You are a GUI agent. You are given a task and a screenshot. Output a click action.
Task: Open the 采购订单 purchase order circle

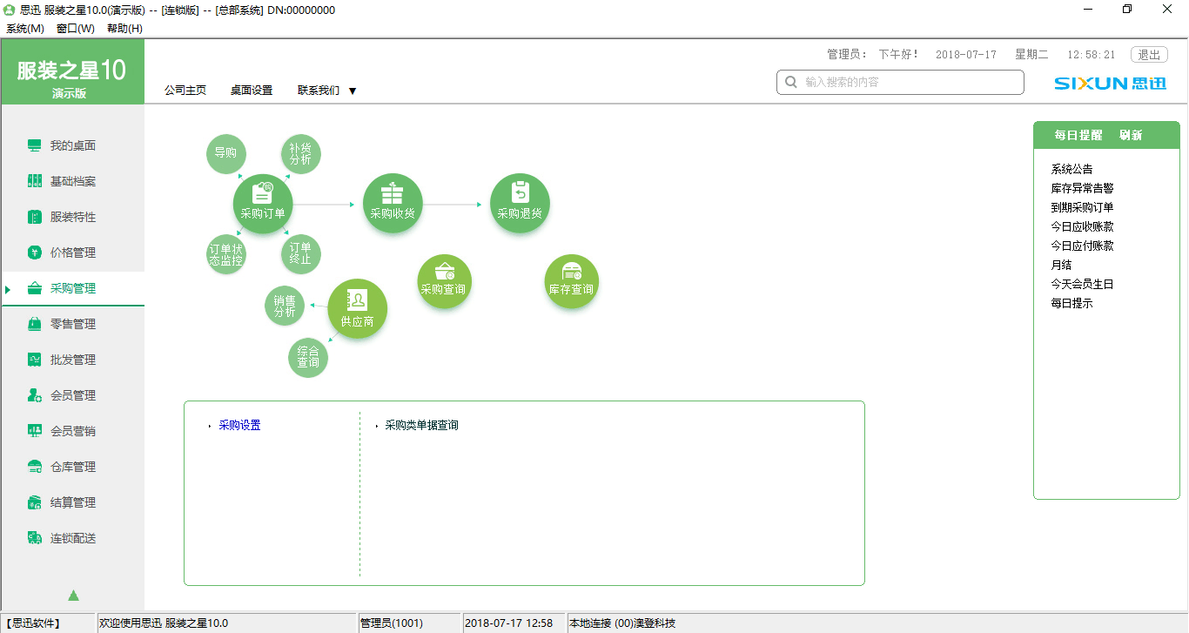tap(263, 204)
